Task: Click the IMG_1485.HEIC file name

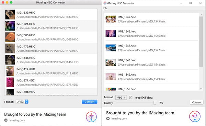Action: click(x=26, y=92)
